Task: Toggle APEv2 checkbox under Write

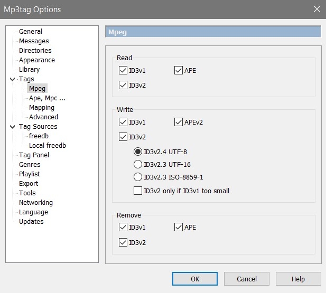Action: [179, 122]
